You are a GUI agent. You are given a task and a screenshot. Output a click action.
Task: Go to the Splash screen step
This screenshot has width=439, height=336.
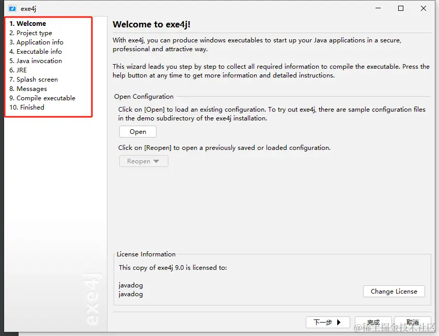pos(34,80)
